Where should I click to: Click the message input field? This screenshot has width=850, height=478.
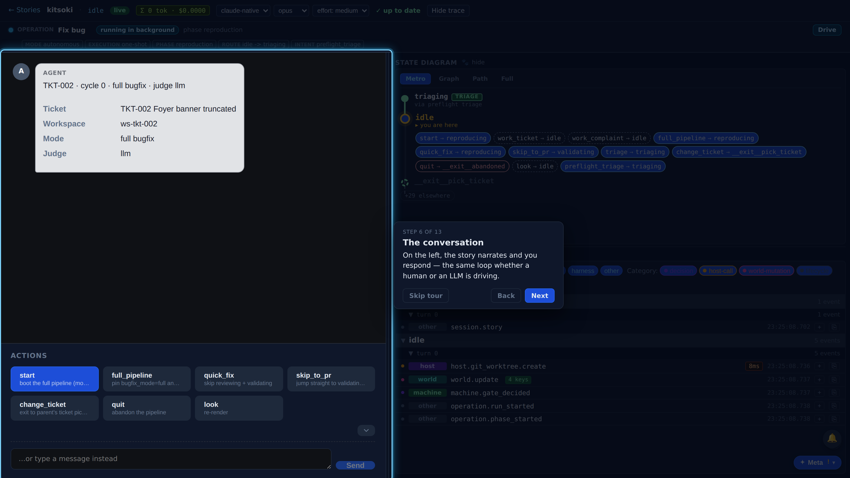tap(171, 459)
